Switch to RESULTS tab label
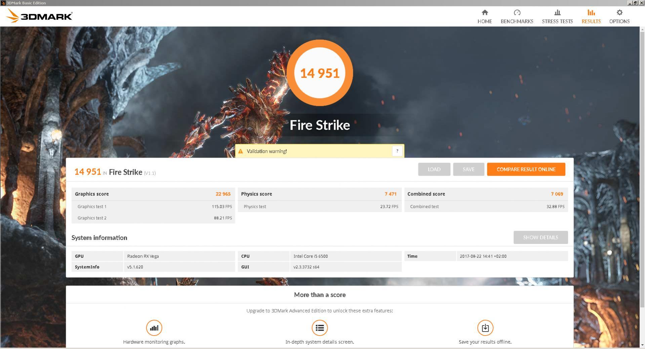645x349 pixels. [x=591, y=21]
